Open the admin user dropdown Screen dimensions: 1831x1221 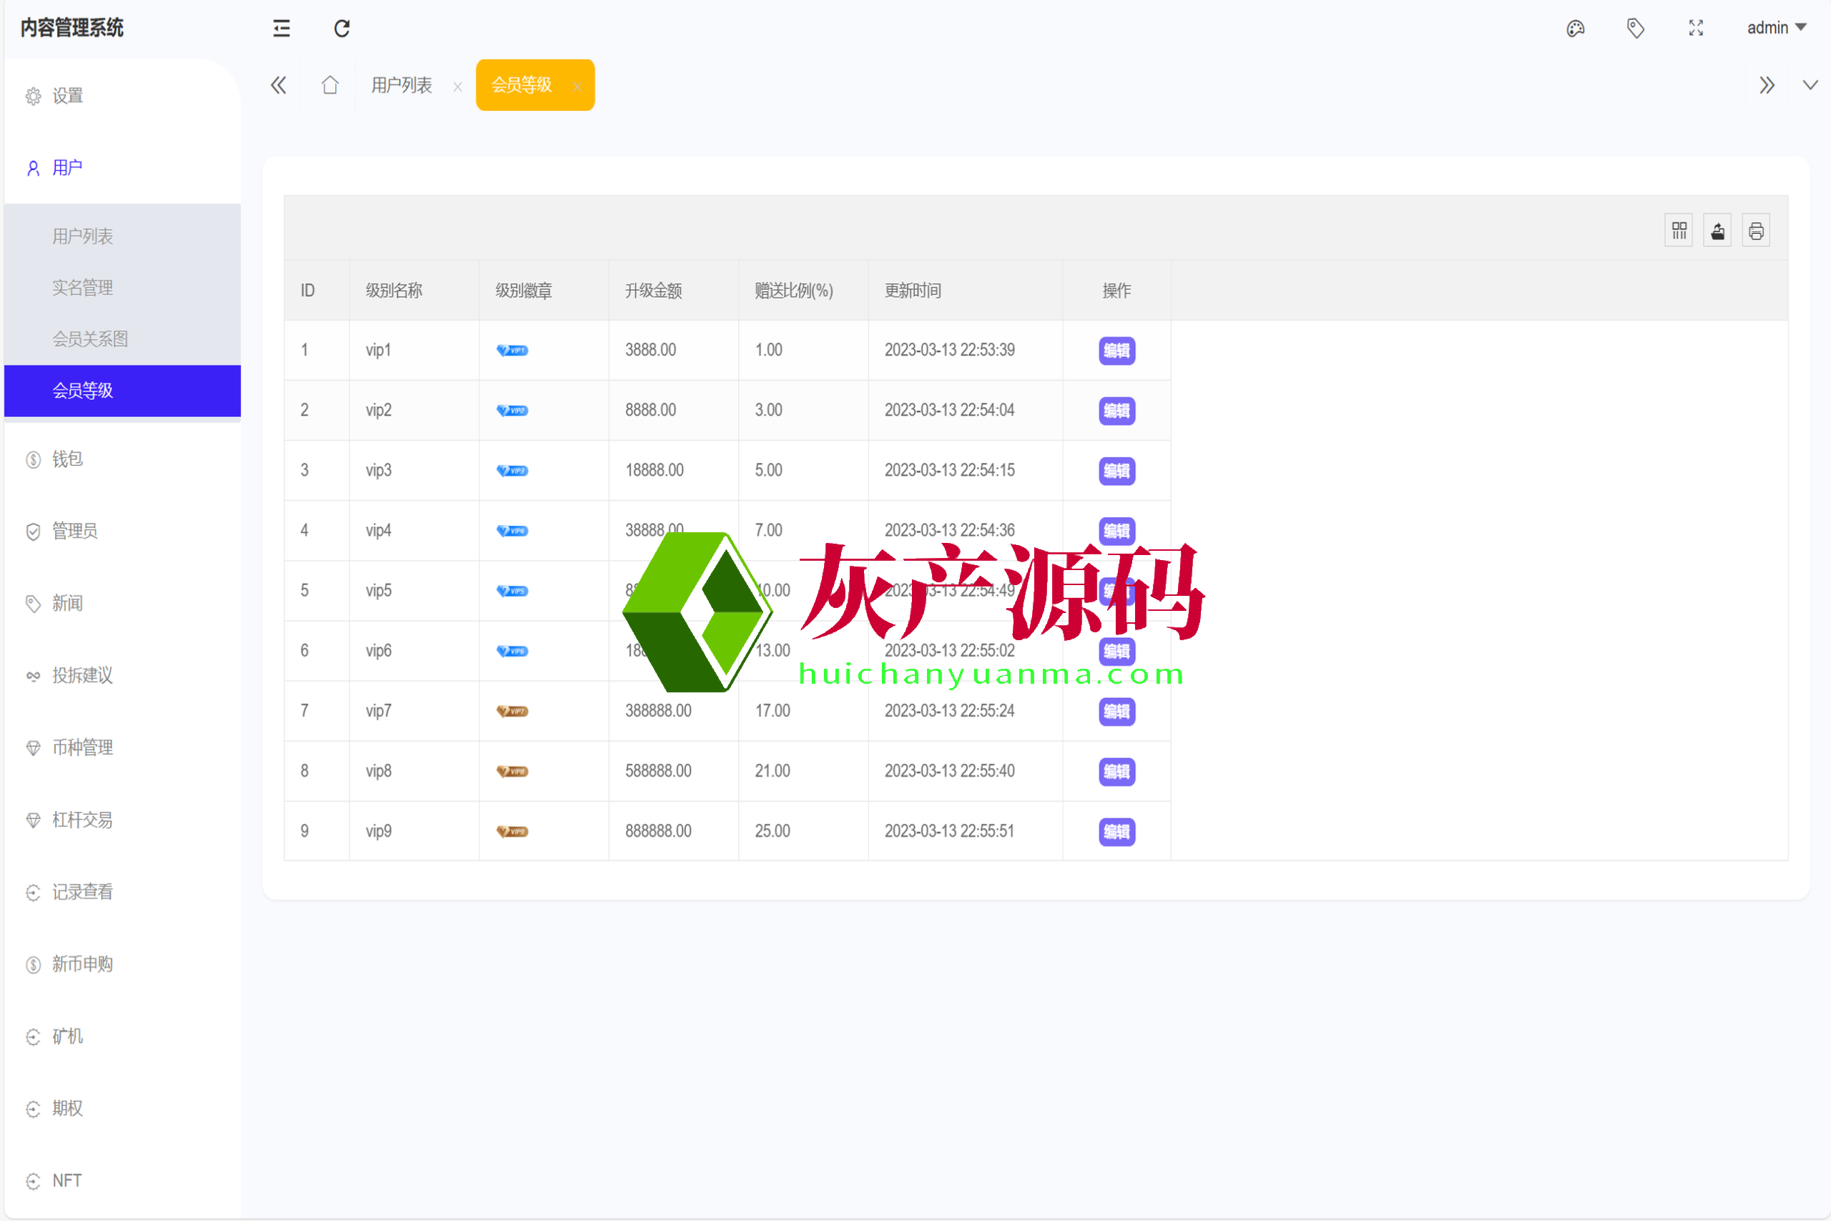click(1776, 28)
